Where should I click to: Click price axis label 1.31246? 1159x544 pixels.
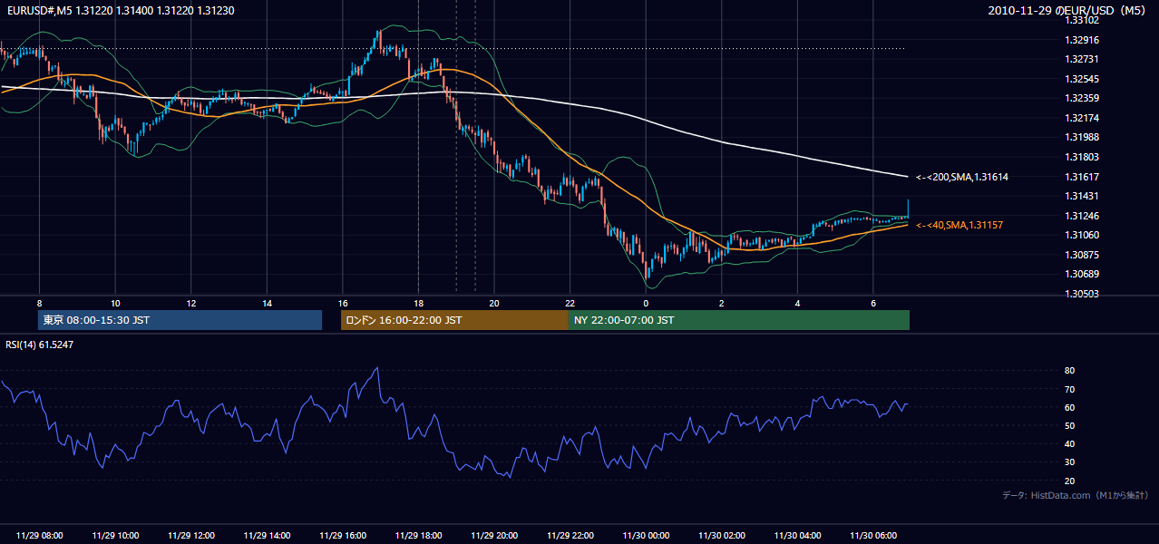[1081, 216]
